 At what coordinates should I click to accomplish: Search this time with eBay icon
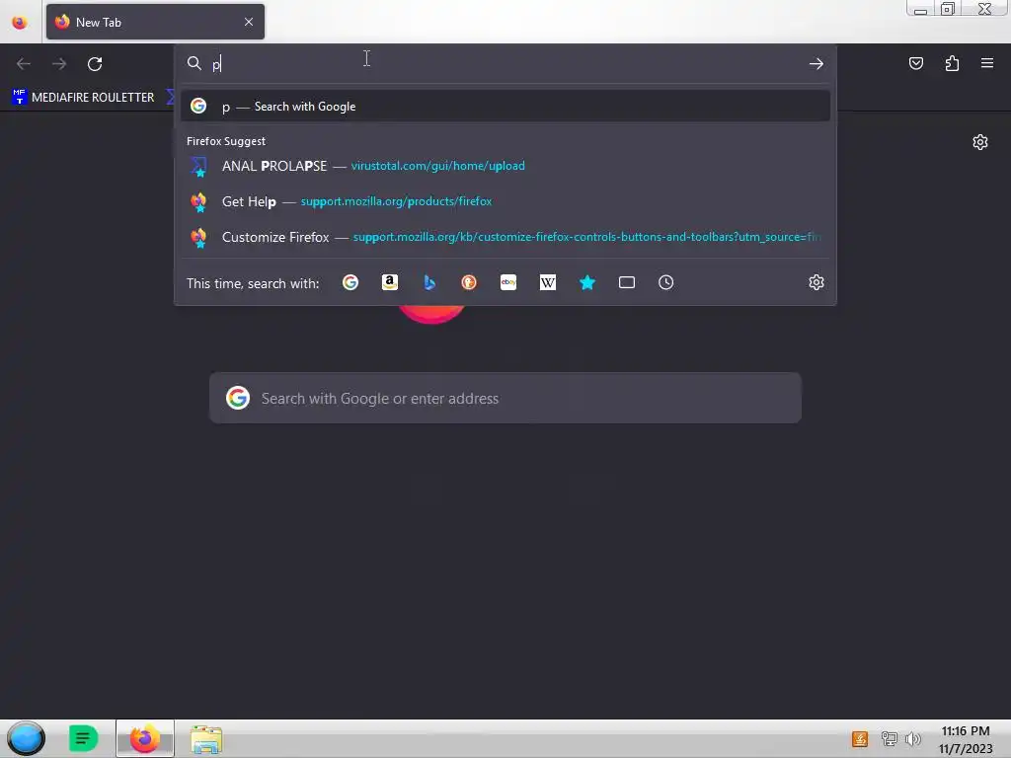pyautogui.click(x=508, y=282)
